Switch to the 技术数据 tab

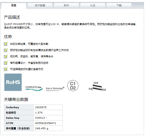click(40, 5)
